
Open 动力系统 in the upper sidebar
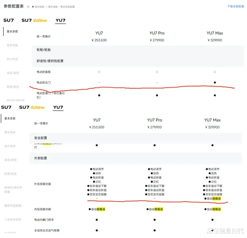click(12, 59)
